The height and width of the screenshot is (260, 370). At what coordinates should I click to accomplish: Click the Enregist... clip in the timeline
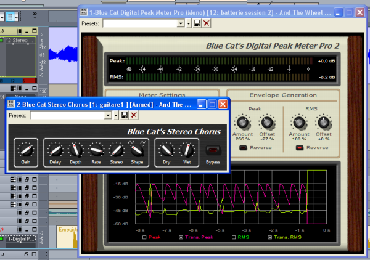(x=67, y=237)
